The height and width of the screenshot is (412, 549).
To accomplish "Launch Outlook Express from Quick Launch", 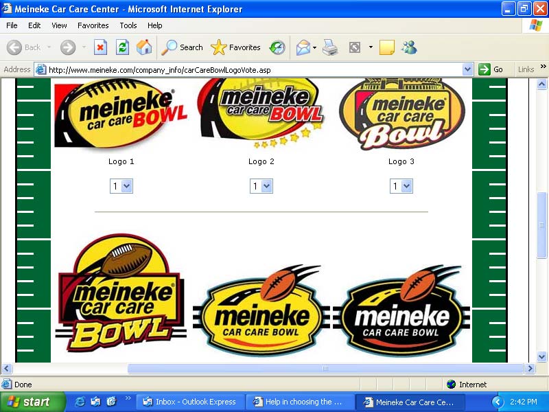I will point(95,402).
